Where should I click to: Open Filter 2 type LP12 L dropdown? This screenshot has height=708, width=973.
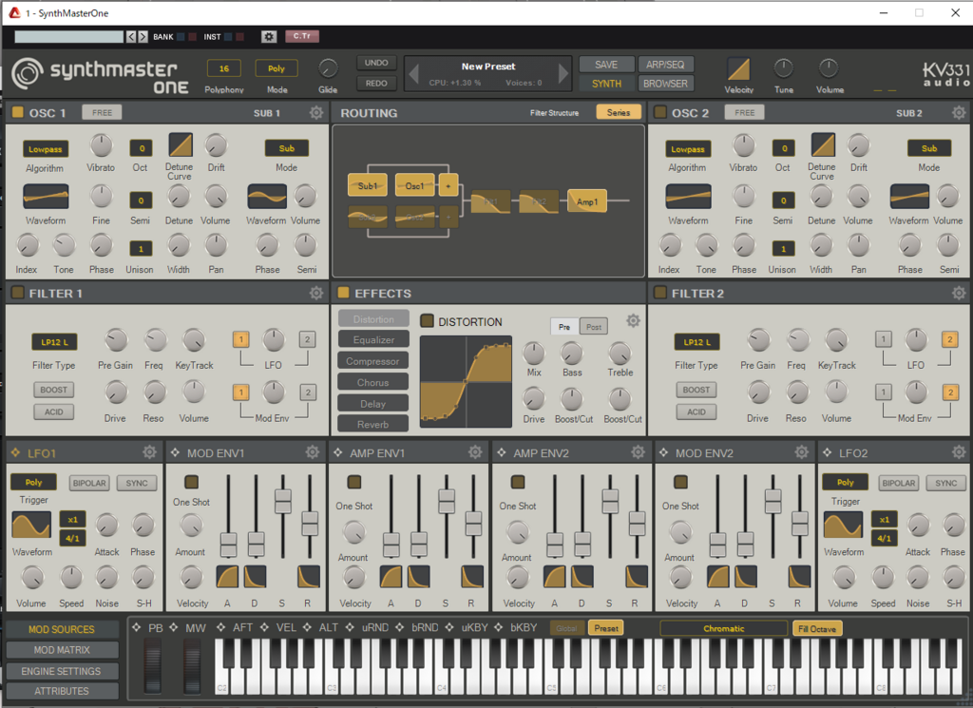(x=696, y=342)
